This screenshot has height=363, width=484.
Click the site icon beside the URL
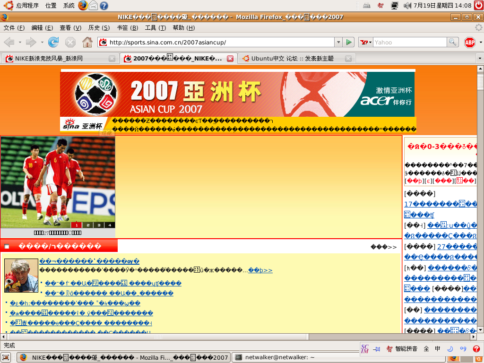point(103,42)
